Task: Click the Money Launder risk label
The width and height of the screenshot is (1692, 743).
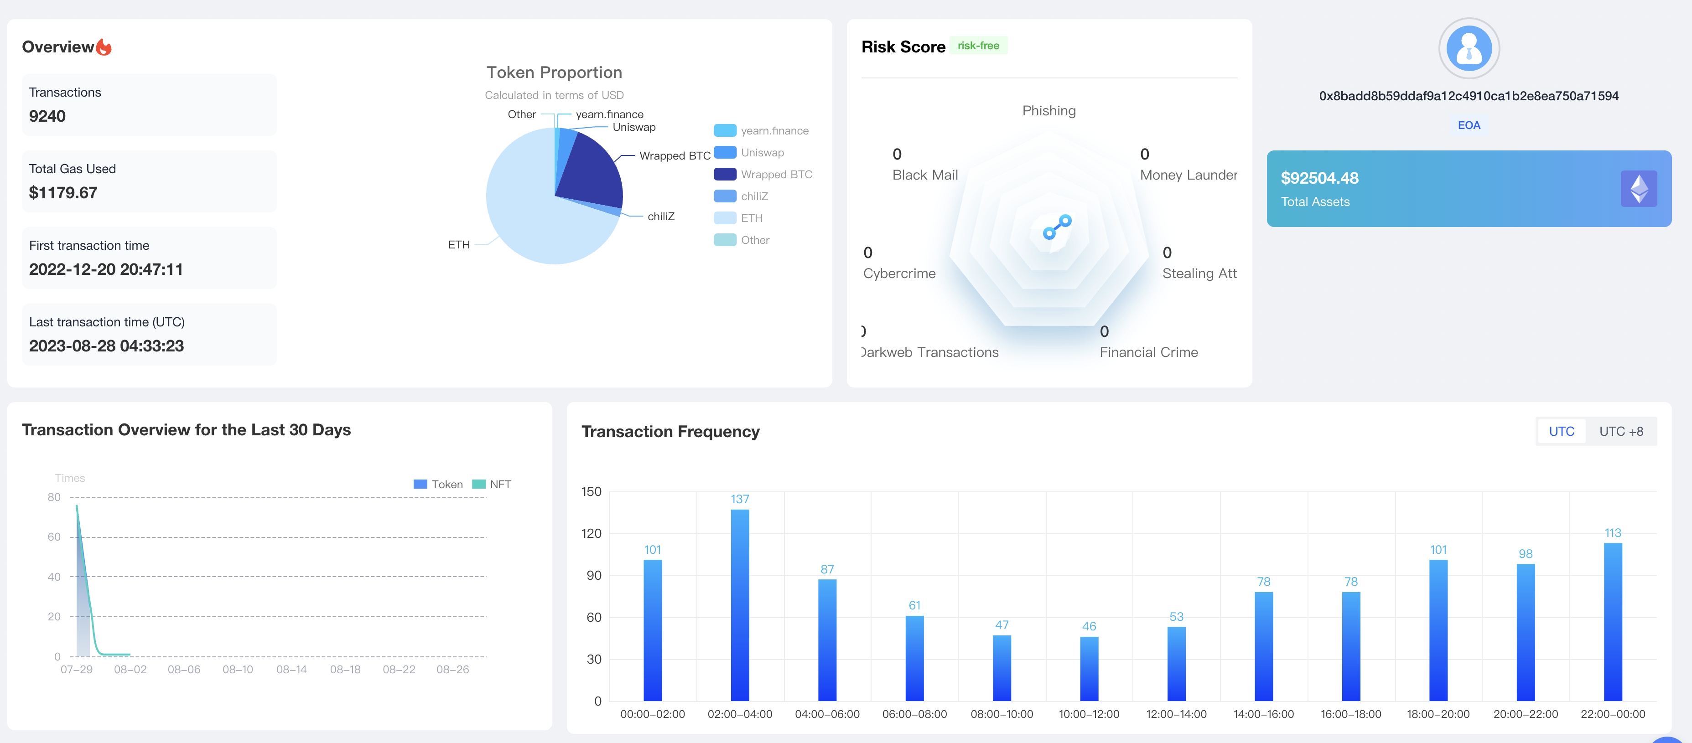Action: [1188, 175]
